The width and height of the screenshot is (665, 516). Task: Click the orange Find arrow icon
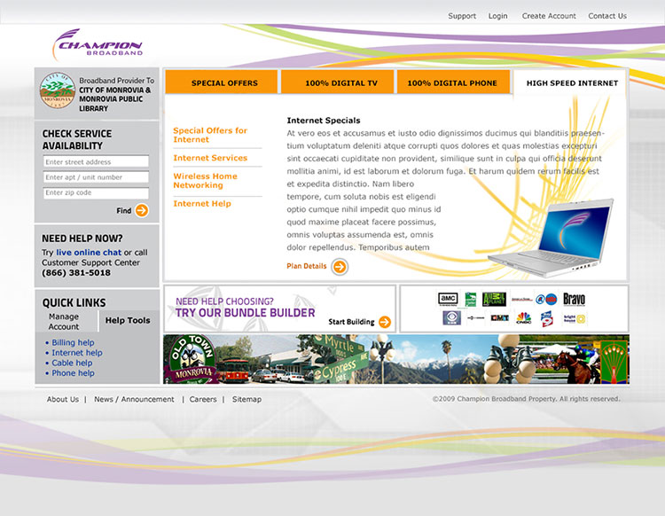pyautogui.click(x=142, y=211)
